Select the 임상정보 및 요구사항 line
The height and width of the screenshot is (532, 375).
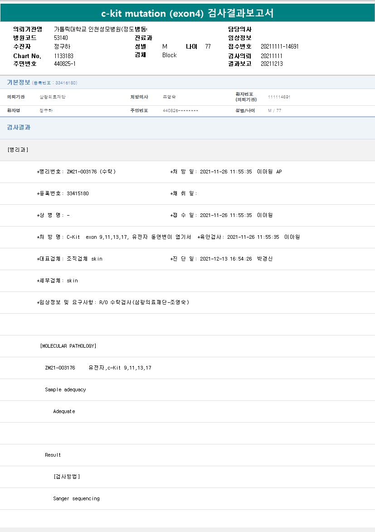[x=113, y=302]
